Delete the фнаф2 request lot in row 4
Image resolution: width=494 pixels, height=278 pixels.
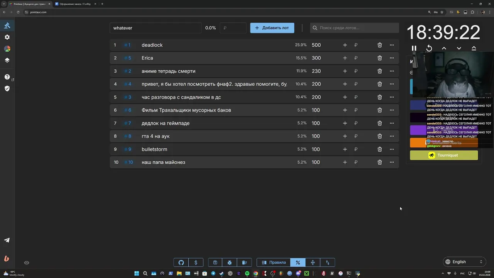pyautogui.click(x=380, y=84)
